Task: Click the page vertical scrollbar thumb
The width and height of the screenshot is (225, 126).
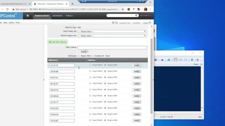Action: (152, 76)
